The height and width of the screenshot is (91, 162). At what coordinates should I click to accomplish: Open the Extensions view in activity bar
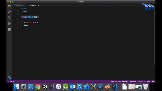point(9,29)
